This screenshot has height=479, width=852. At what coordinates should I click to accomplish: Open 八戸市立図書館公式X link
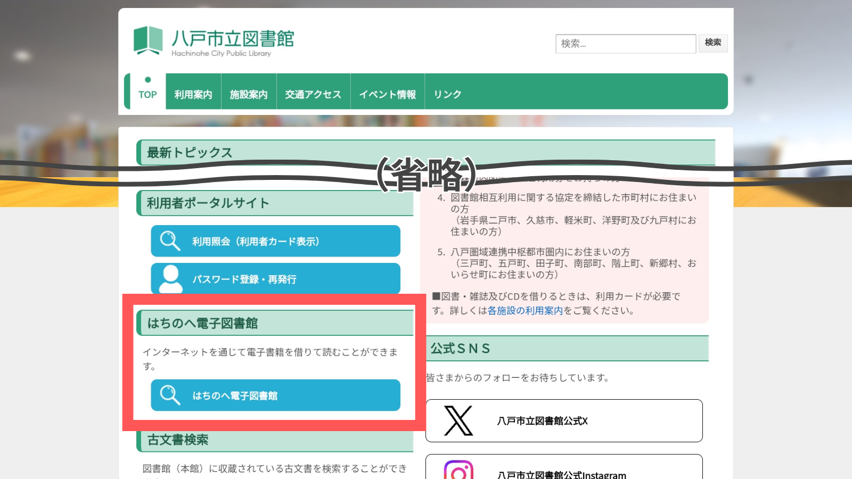coord(542,421)
